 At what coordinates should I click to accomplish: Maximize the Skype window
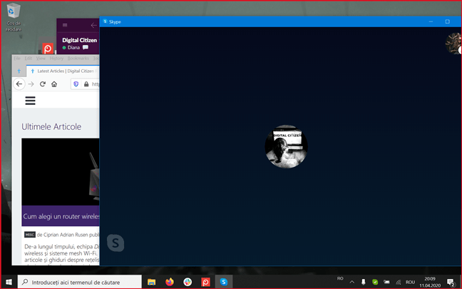(447, 21)
